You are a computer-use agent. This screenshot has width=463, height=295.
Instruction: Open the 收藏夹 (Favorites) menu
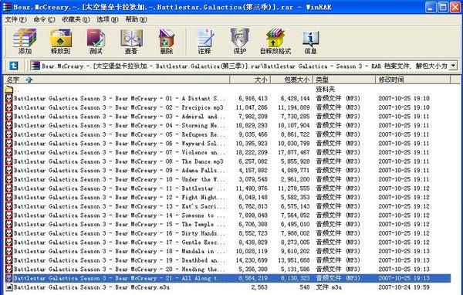click(76, 19)
